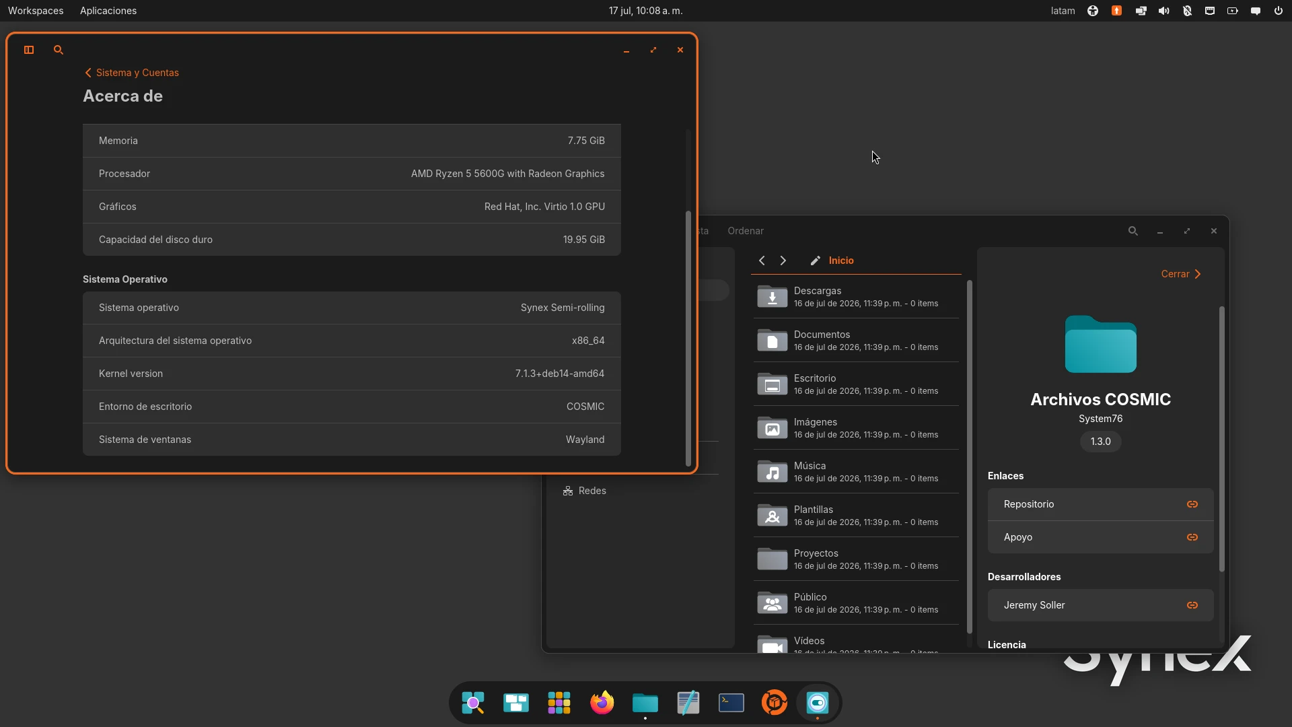Viewport: 1292px width, 727px height.
Task: Go back to Sistema y Cuentas
Action: tap(132, 73)
